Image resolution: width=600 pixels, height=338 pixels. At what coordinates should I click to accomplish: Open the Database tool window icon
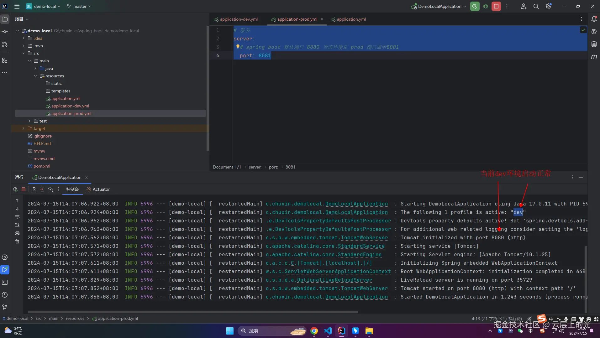pyautogui.click(x=594, y=44)
